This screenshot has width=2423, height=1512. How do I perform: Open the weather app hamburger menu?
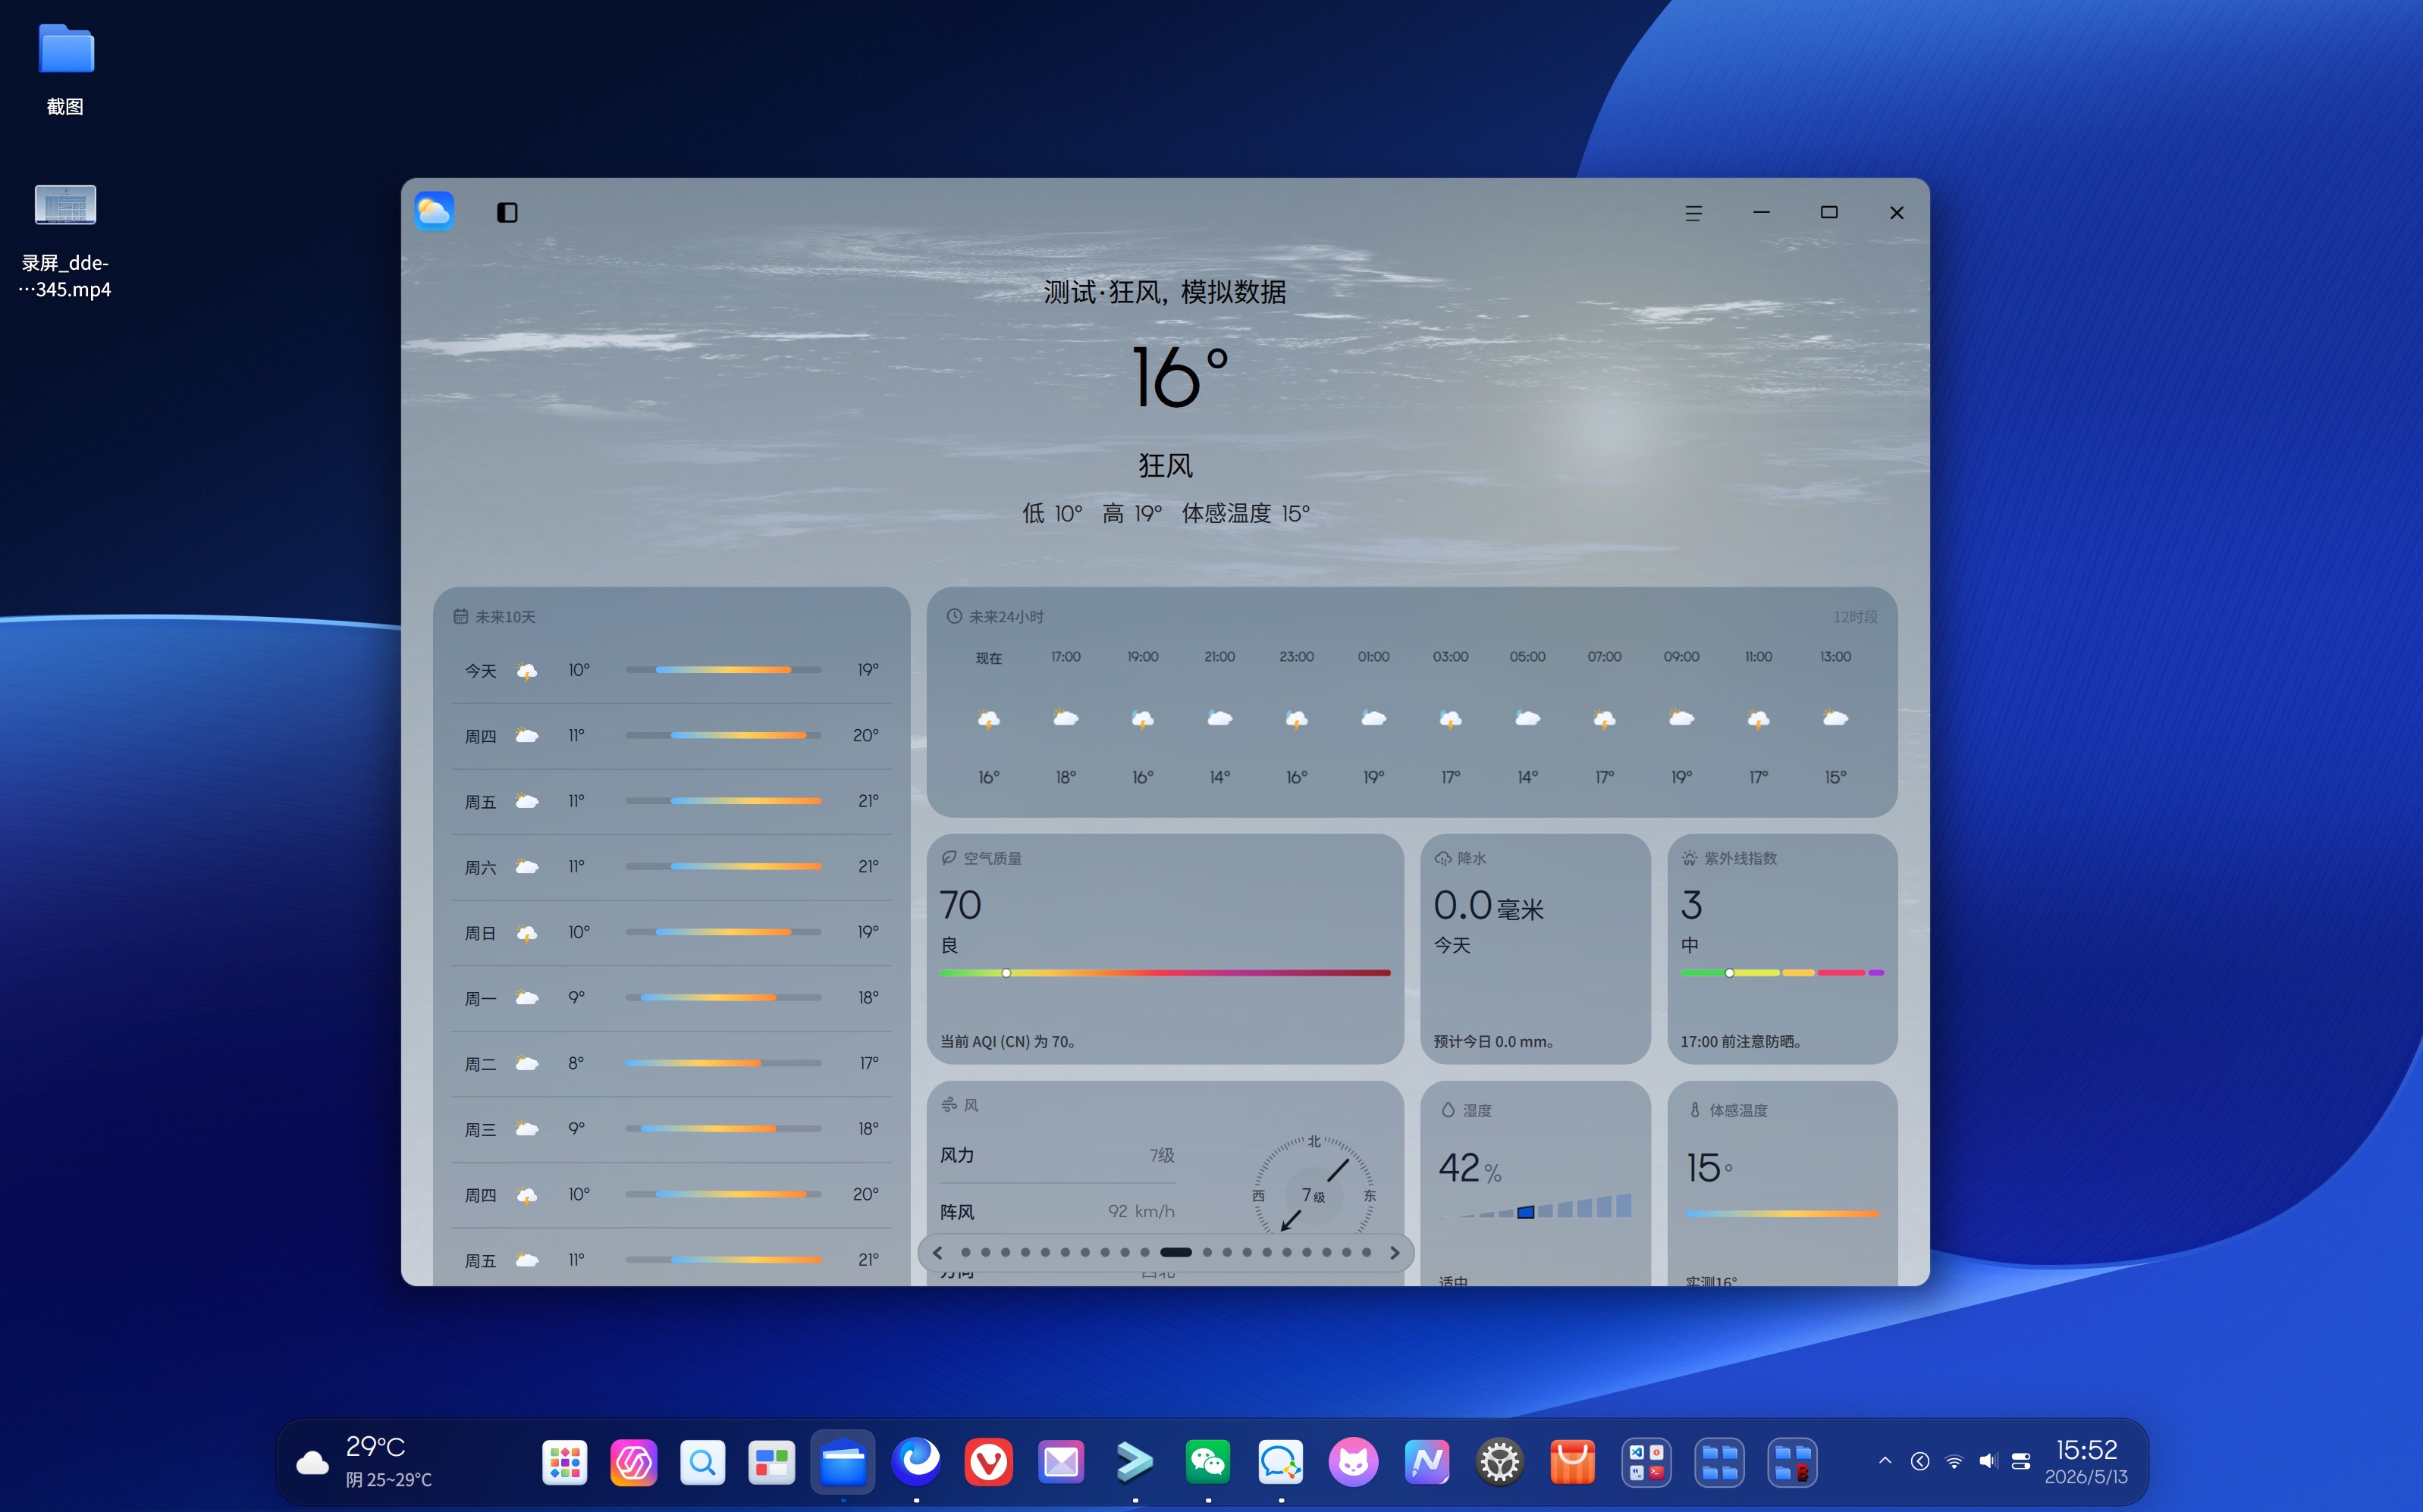[x=1693, y=213]
